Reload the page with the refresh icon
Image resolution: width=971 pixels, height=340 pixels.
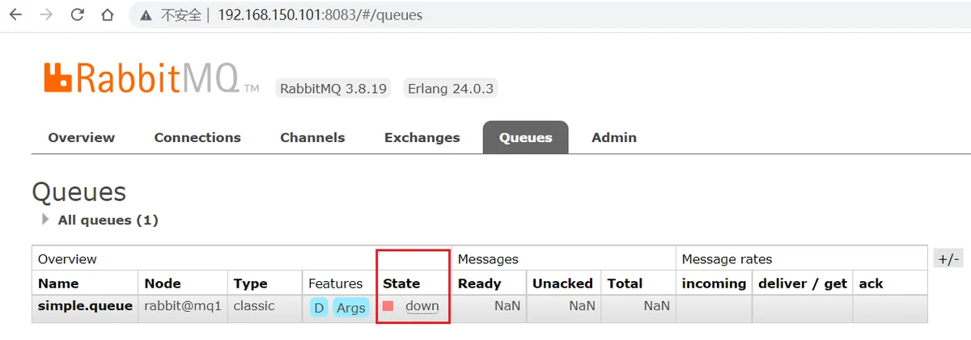tap(78, 15)
